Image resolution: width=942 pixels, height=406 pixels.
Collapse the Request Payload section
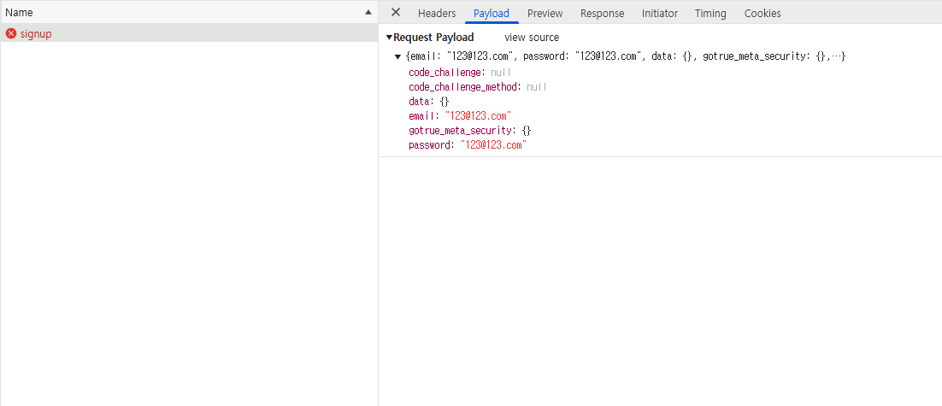[x=389, y=38]
